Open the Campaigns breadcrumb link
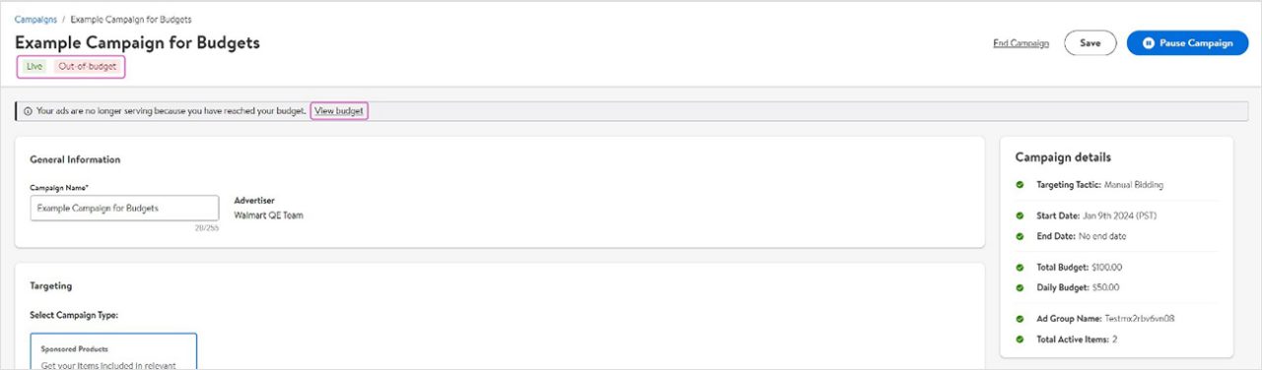The image size is (1262, 370). (35, 20)
